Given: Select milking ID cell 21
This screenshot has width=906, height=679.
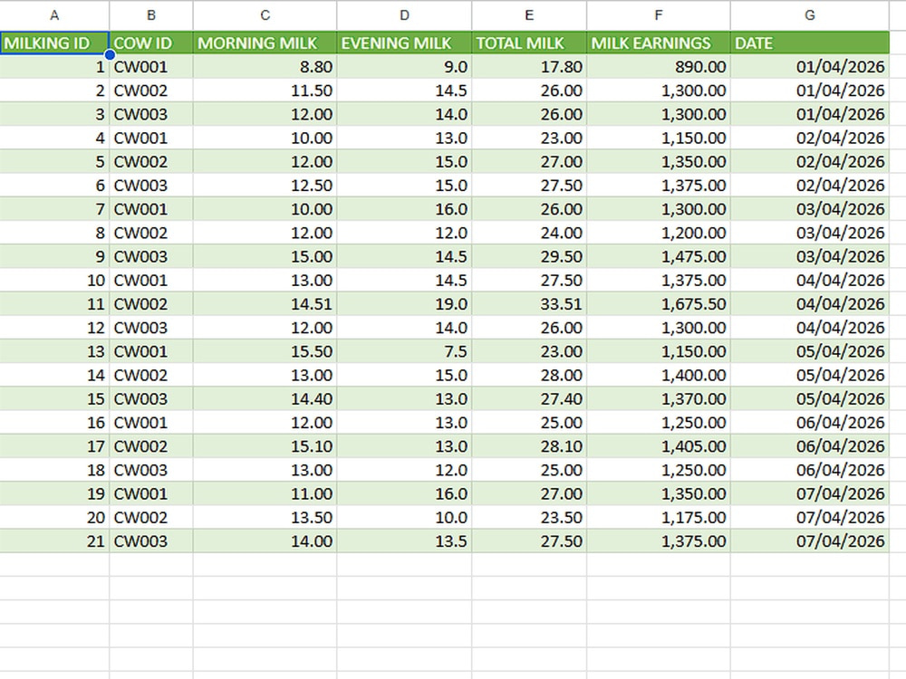Looking at the screenshot, I should click(x=54, y=540).
